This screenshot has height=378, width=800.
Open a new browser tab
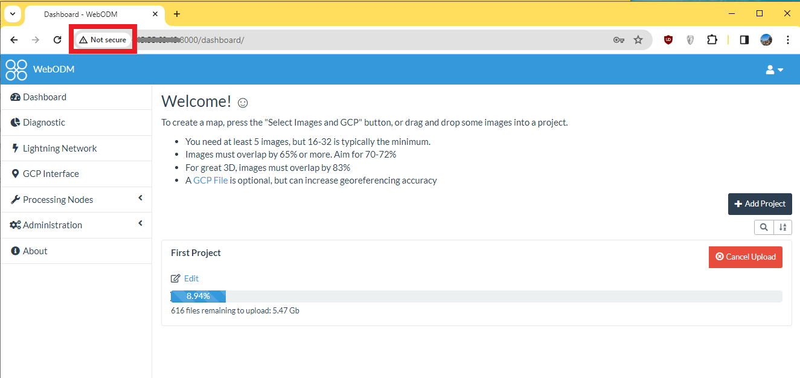click(x=177, y=13)
